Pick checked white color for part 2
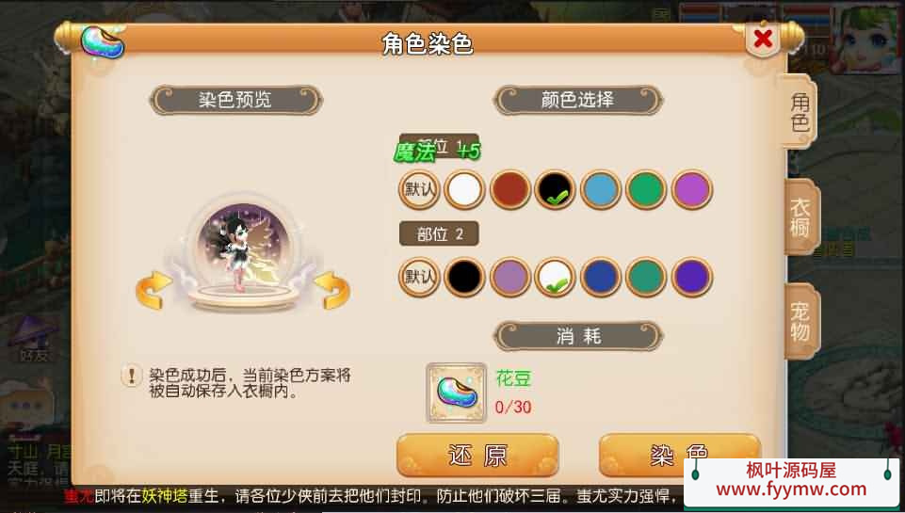This screenshot has width=905, height=513. (x=556, y=277)
